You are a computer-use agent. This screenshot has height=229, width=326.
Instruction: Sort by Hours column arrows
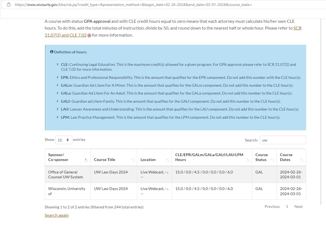(248, 160)
